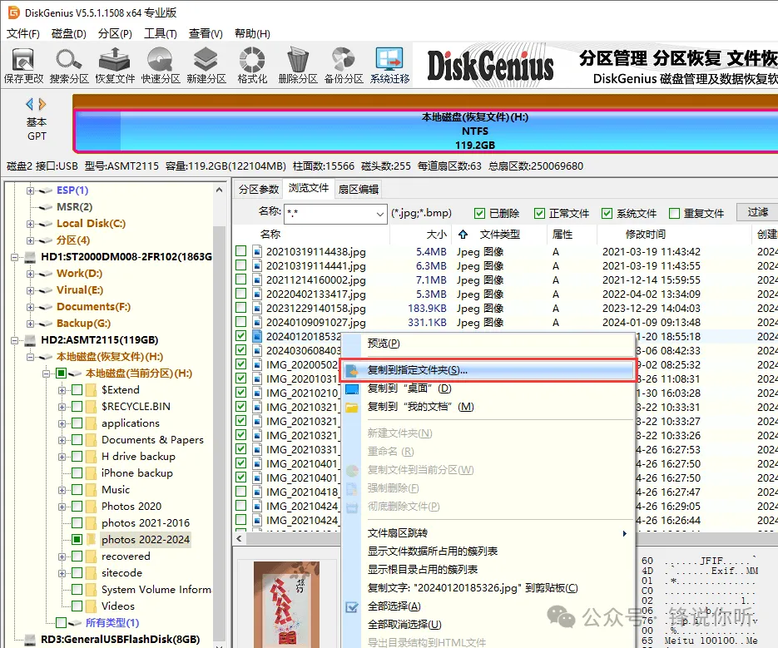Viewport: 778px width, 648px height.
Task: Click the next disk right arrow
Action: tap(42, 104)
